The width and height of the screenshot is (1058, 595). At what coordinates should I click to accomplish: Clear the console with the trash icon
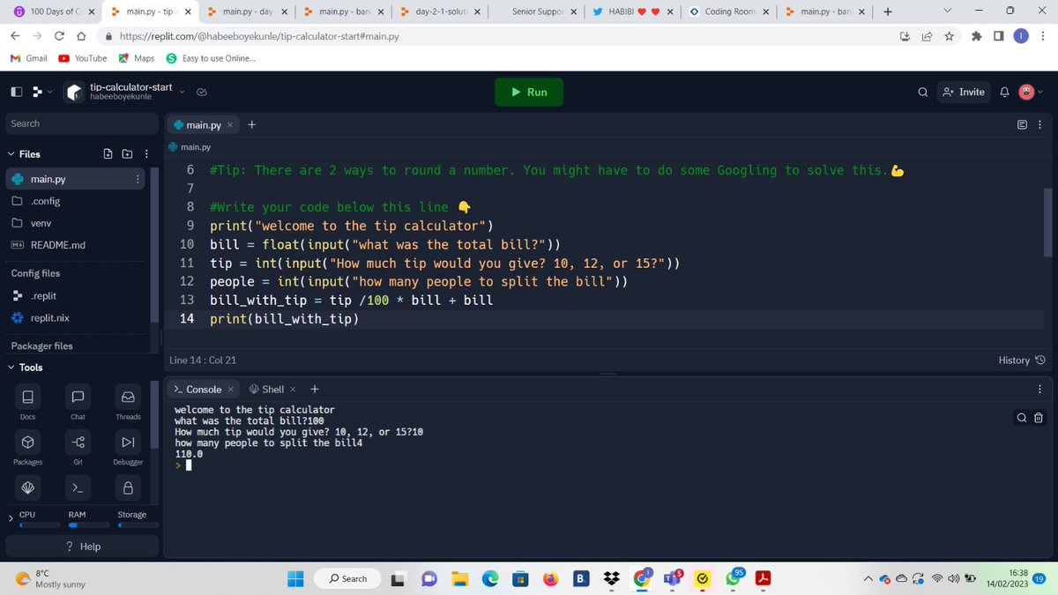point(1038,418)
